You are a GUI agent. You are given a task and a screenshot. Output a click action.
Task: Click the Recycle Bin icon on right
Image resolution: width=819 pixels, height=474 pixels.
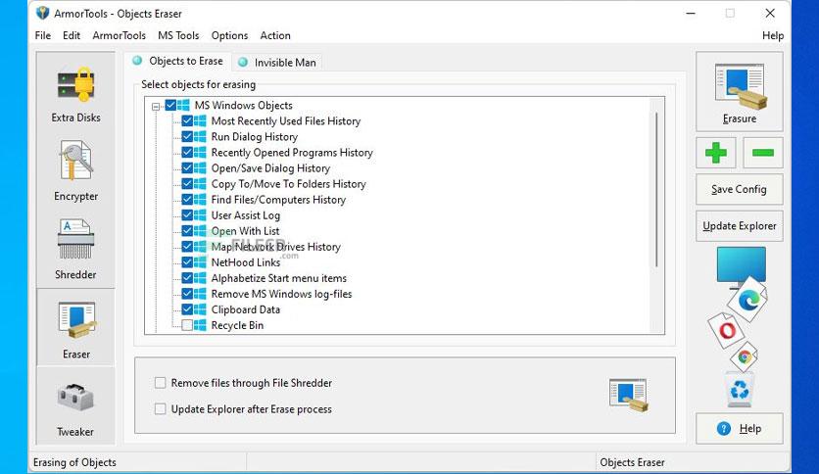point(739,390)
